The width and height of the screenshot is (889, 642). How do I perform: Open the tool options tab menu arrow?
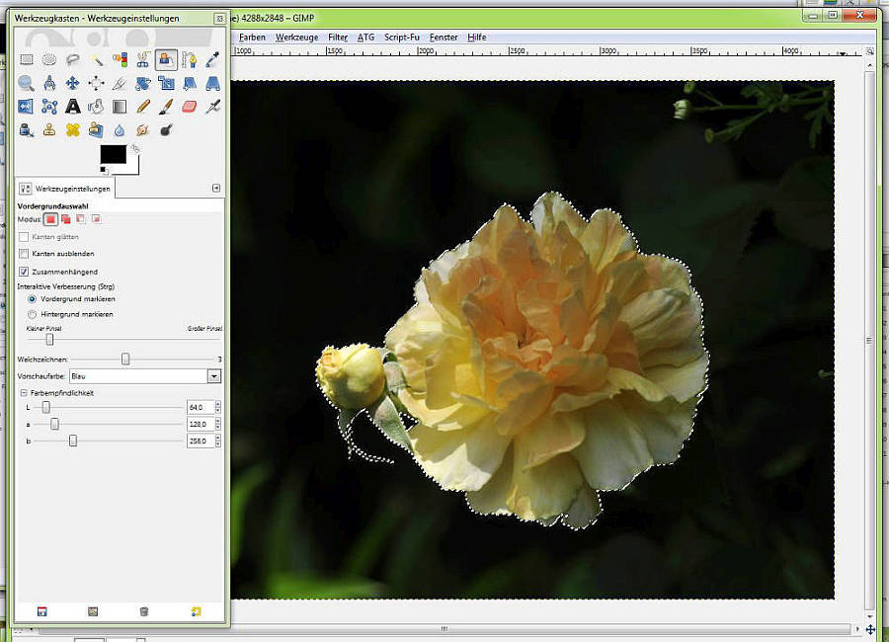[216, 188]
